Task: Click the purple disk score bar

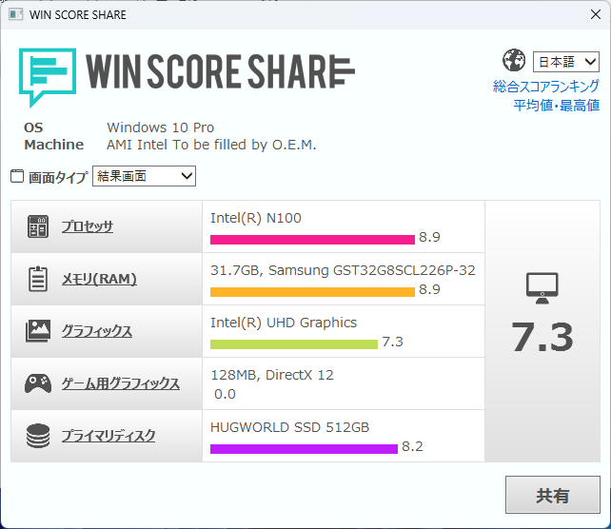Action: point(304,449)
